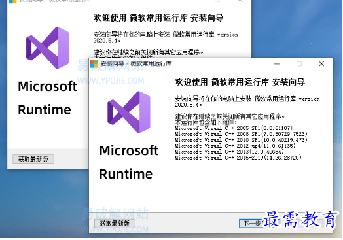Click the Microsoft logo in front window title bar
Image resolution: width=343 pixels, height=240 pixels.
pyautogui.click(x=94, y=64)
